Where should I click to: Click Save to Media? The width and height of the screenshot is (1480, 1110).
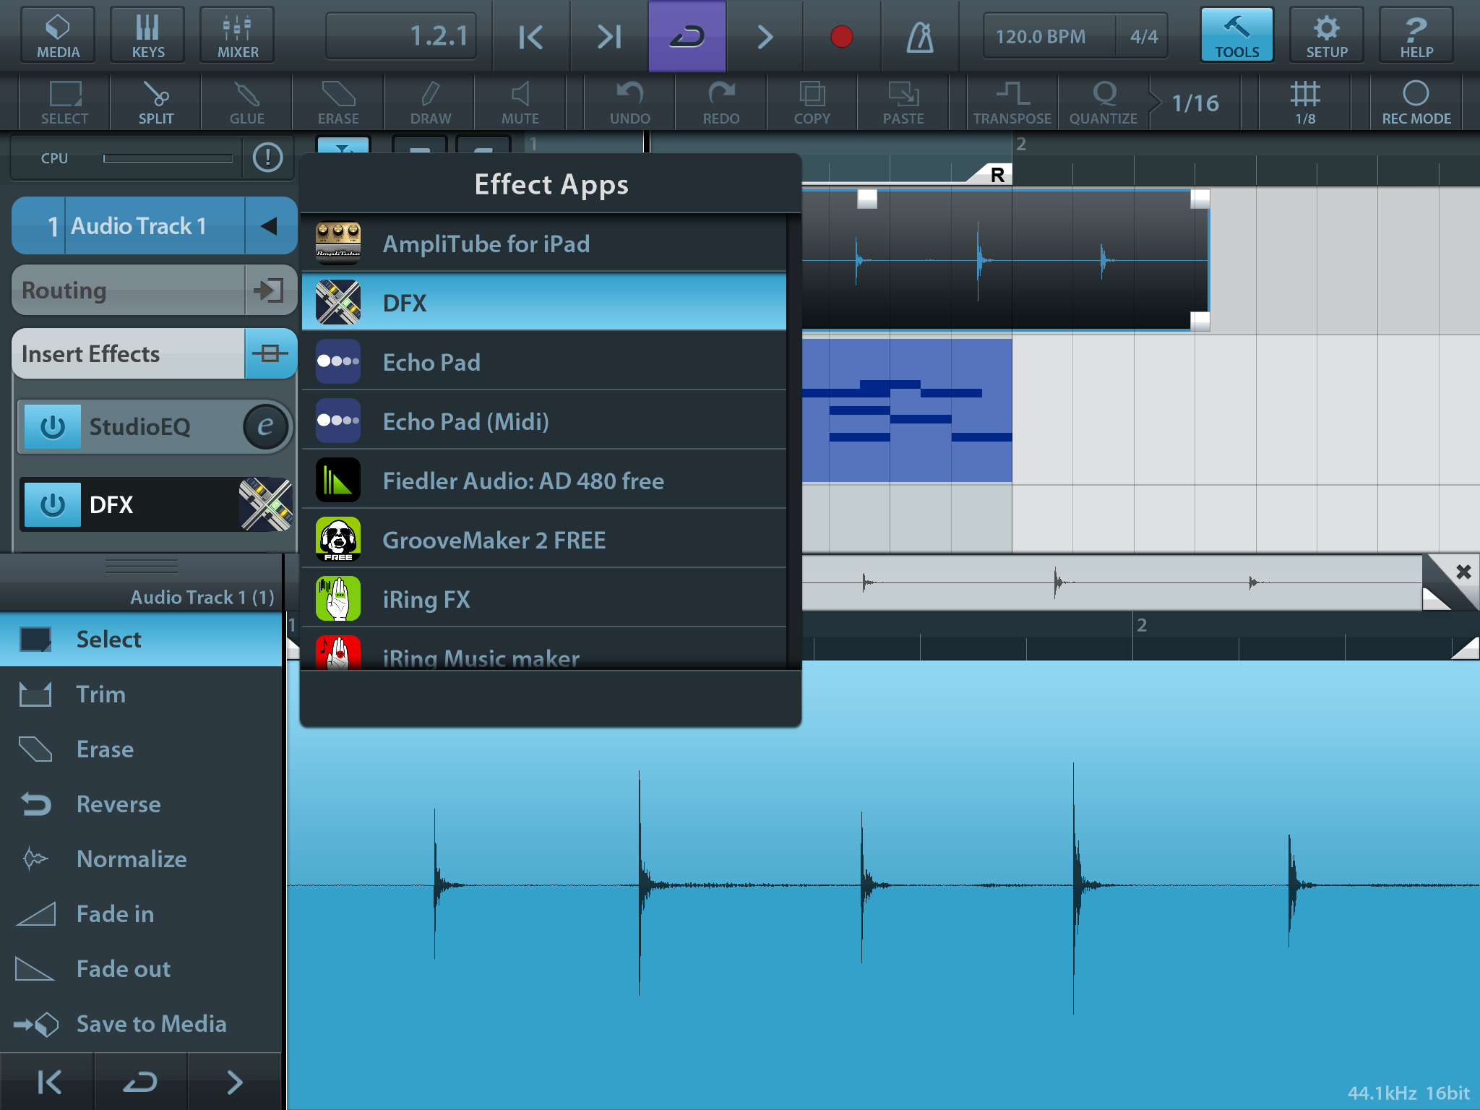(141, 1024)
